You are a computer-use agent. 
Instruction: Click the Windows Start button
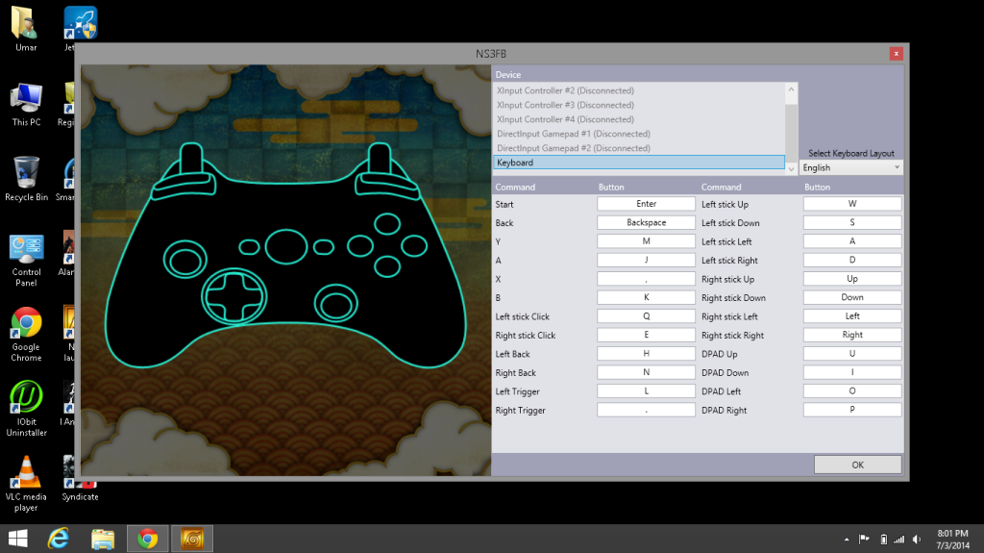coord(17,539)
